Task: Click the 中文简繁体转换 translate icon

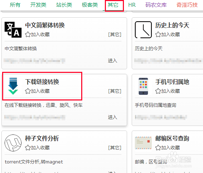Action: 13,30
